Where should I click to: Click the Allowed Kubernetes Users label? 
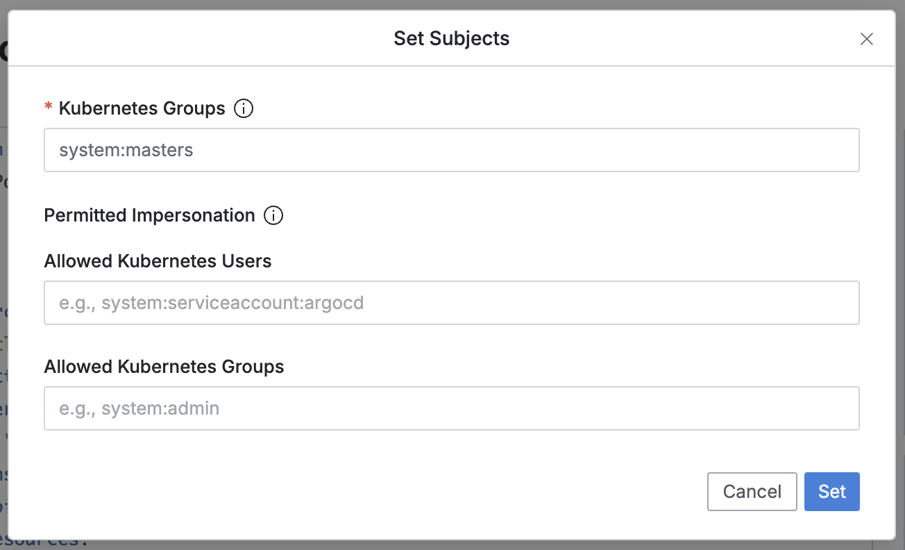[x=158, y=261]
